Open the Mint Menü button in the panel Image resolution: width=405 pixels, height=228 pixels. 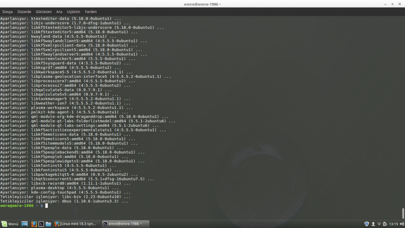click(x=10, y=224)
